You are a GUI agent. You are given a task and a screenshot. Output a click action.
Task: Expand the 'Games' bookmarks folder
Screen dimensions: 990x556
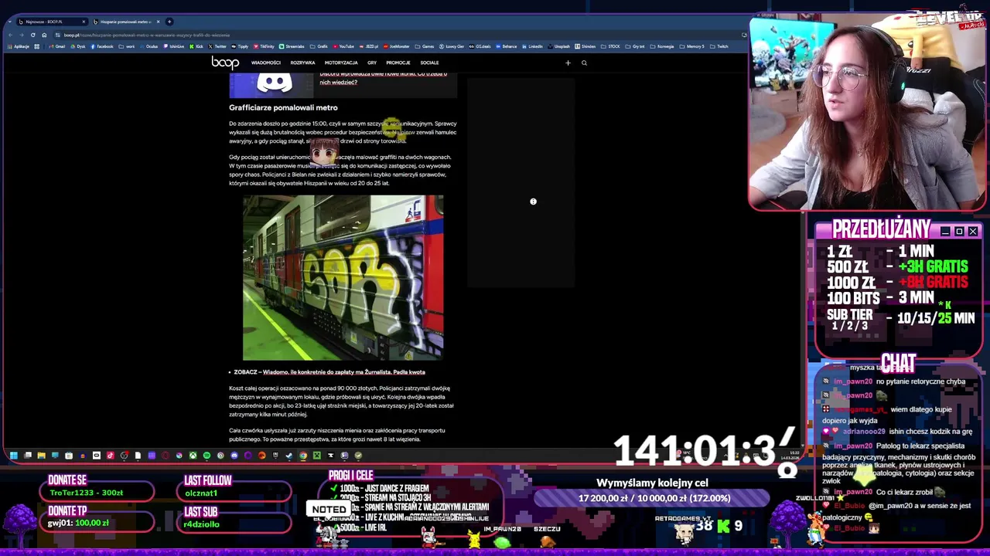tap(425, 46)
